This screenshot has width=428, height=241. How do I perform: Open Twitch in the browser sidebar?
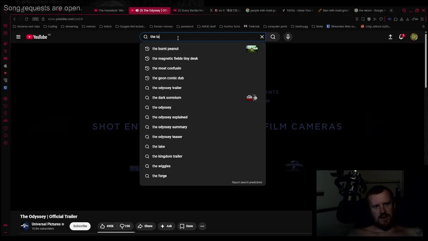point(5,44)
